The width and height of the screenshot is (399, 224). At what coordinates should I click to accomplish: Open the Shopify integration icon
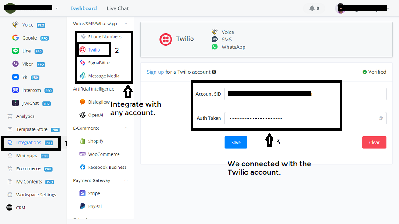click(x=82, y=141)
